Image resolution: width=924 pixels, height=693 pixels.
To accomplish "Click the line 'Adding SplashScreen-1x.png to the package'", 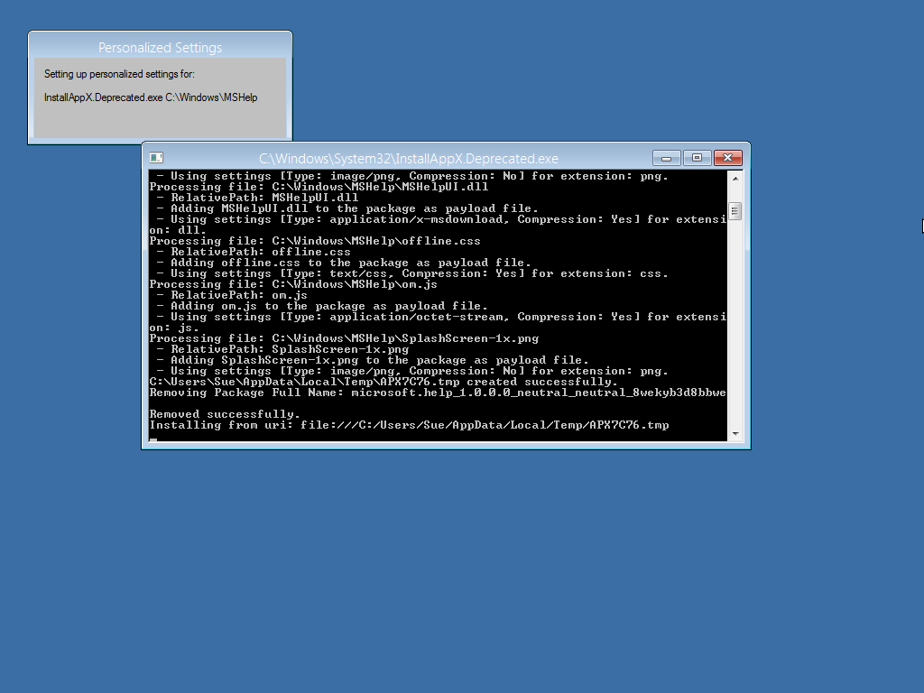I will (x=373, y=360).
